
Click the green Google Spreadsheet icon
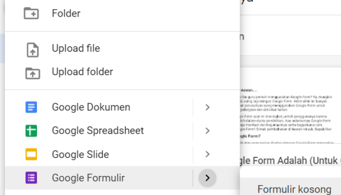click(x=31, y=131)
